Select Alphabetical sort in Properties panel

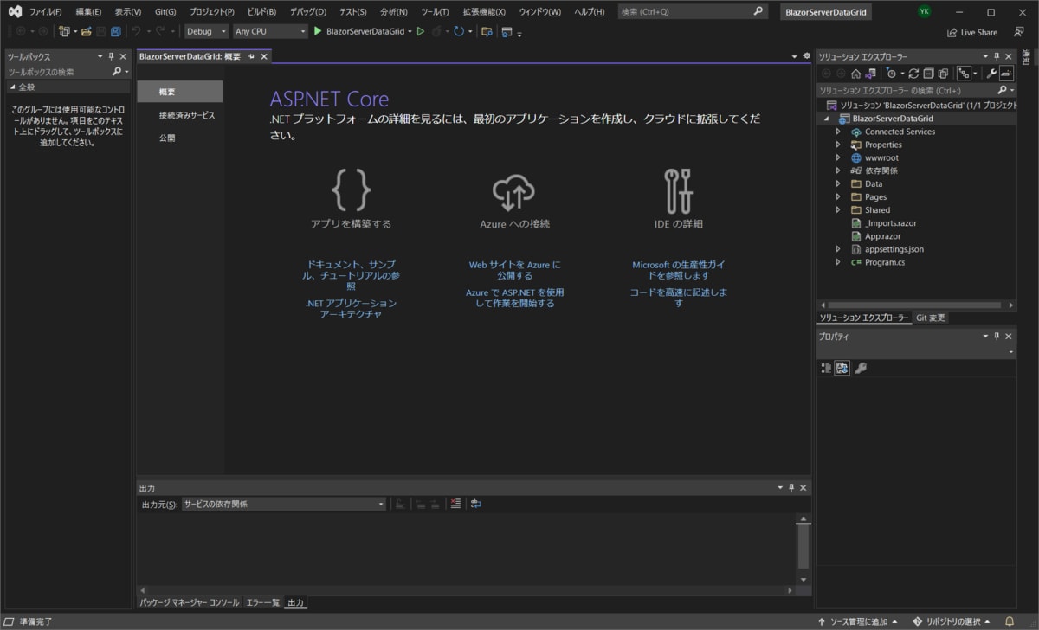tap(842, 368)
